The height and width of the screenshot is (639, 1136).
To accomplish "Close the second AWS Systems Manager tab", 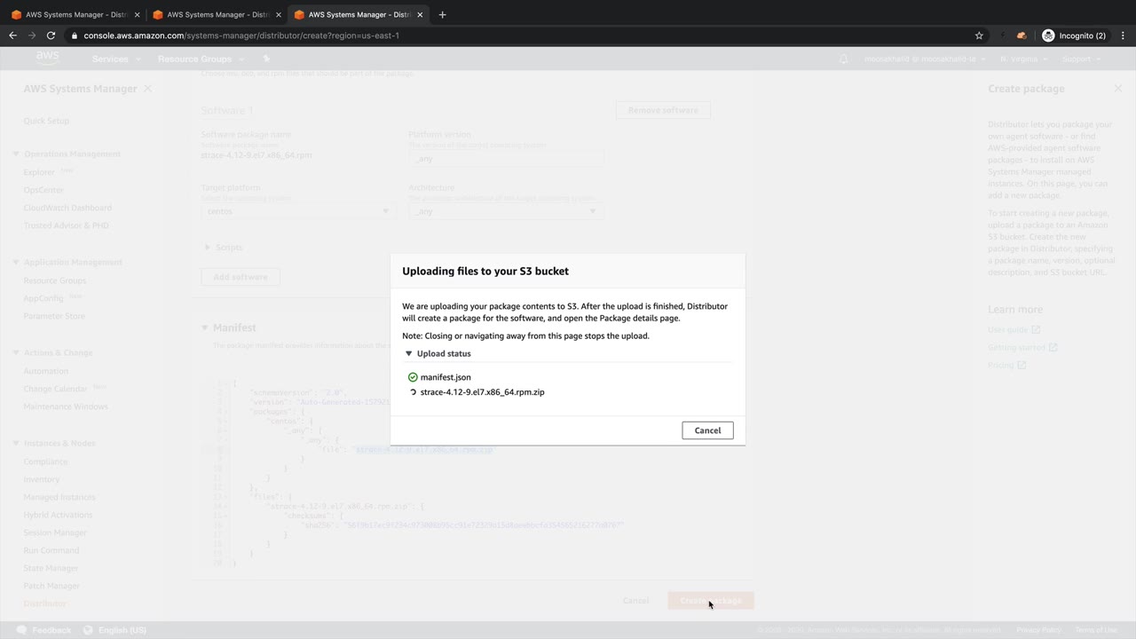I will [x=278, y=14].
